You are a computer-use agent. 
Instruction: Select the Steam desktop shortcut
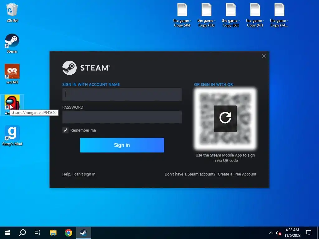pyautogui.click(x=12, y=44)
